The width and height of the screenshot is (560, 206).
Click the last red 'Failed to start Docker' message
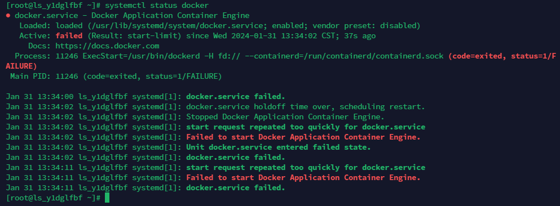coord(303,177)
